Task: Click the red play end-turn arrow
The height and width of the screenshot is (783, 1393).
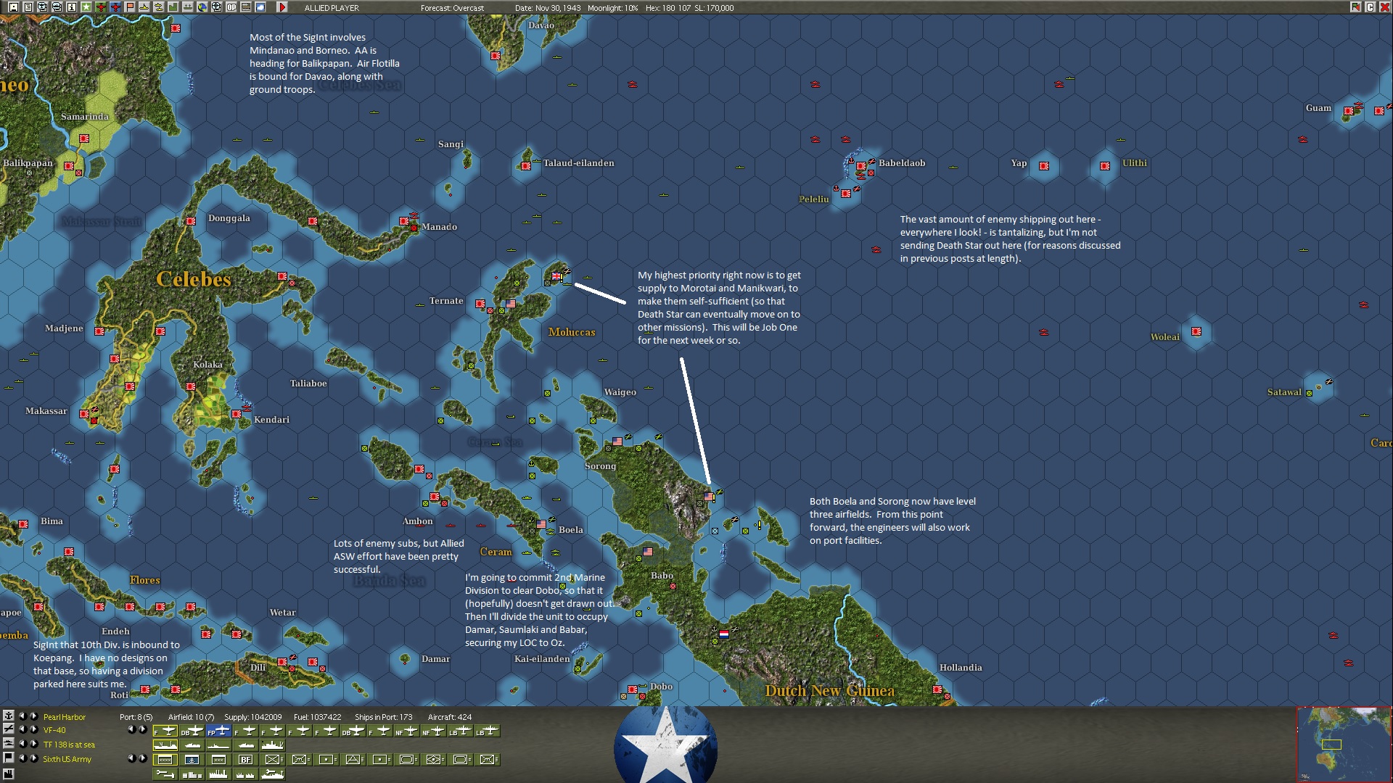Action: coord(282,7)
